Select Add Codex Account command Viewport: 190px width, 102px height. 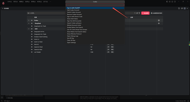click(95, 10)
